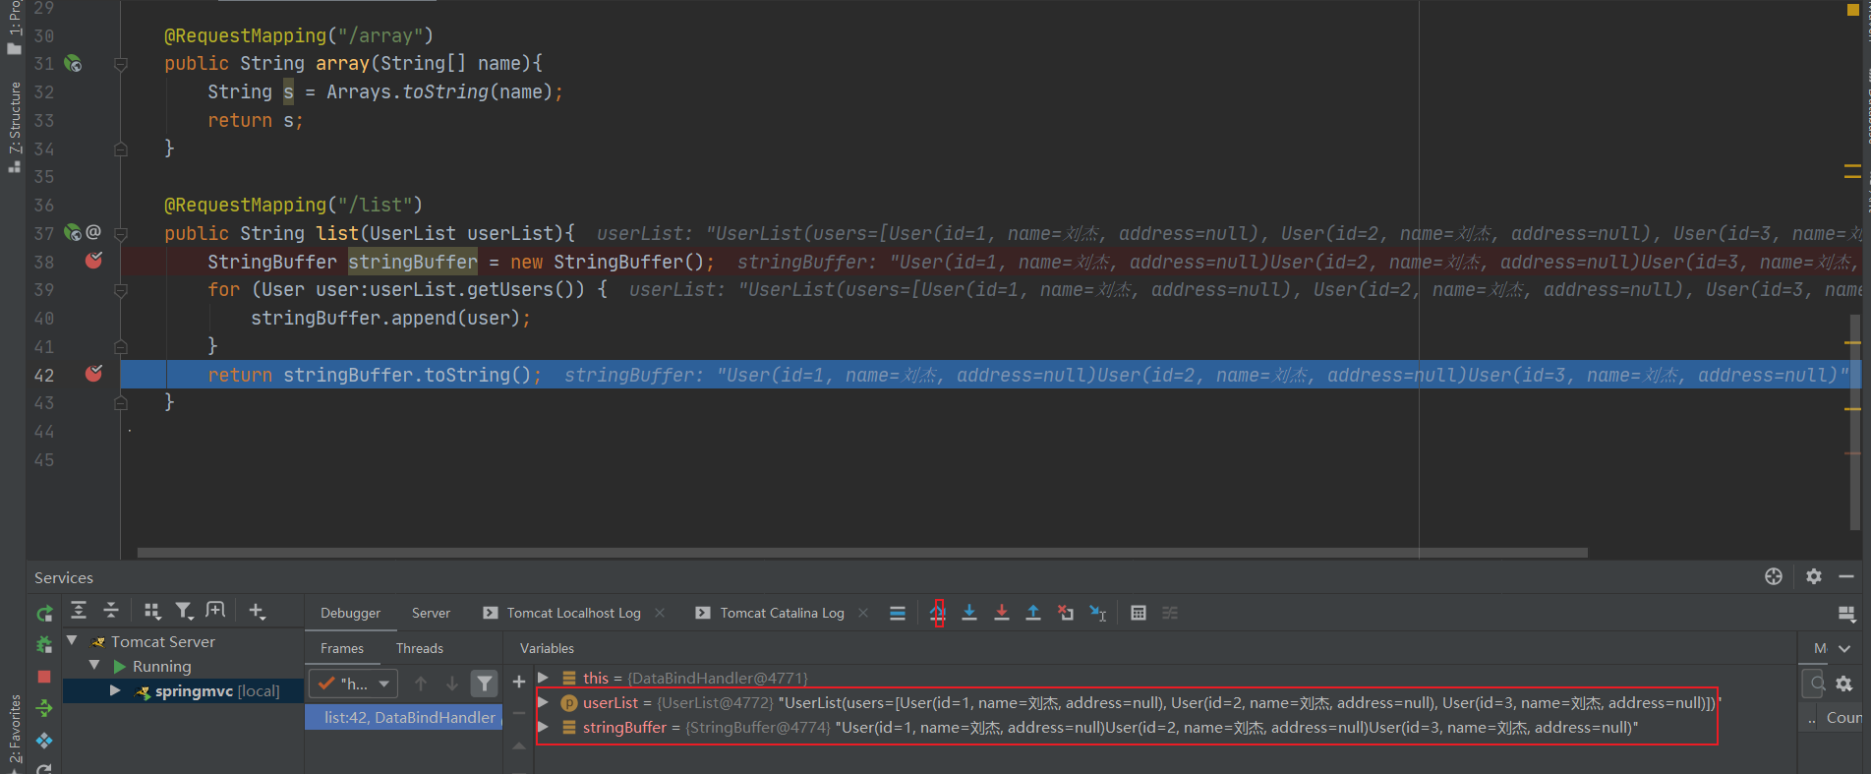Select next frame with down arrow
Image resolution: width=1871 pixels, height=774 pixels.
point(452,683)
